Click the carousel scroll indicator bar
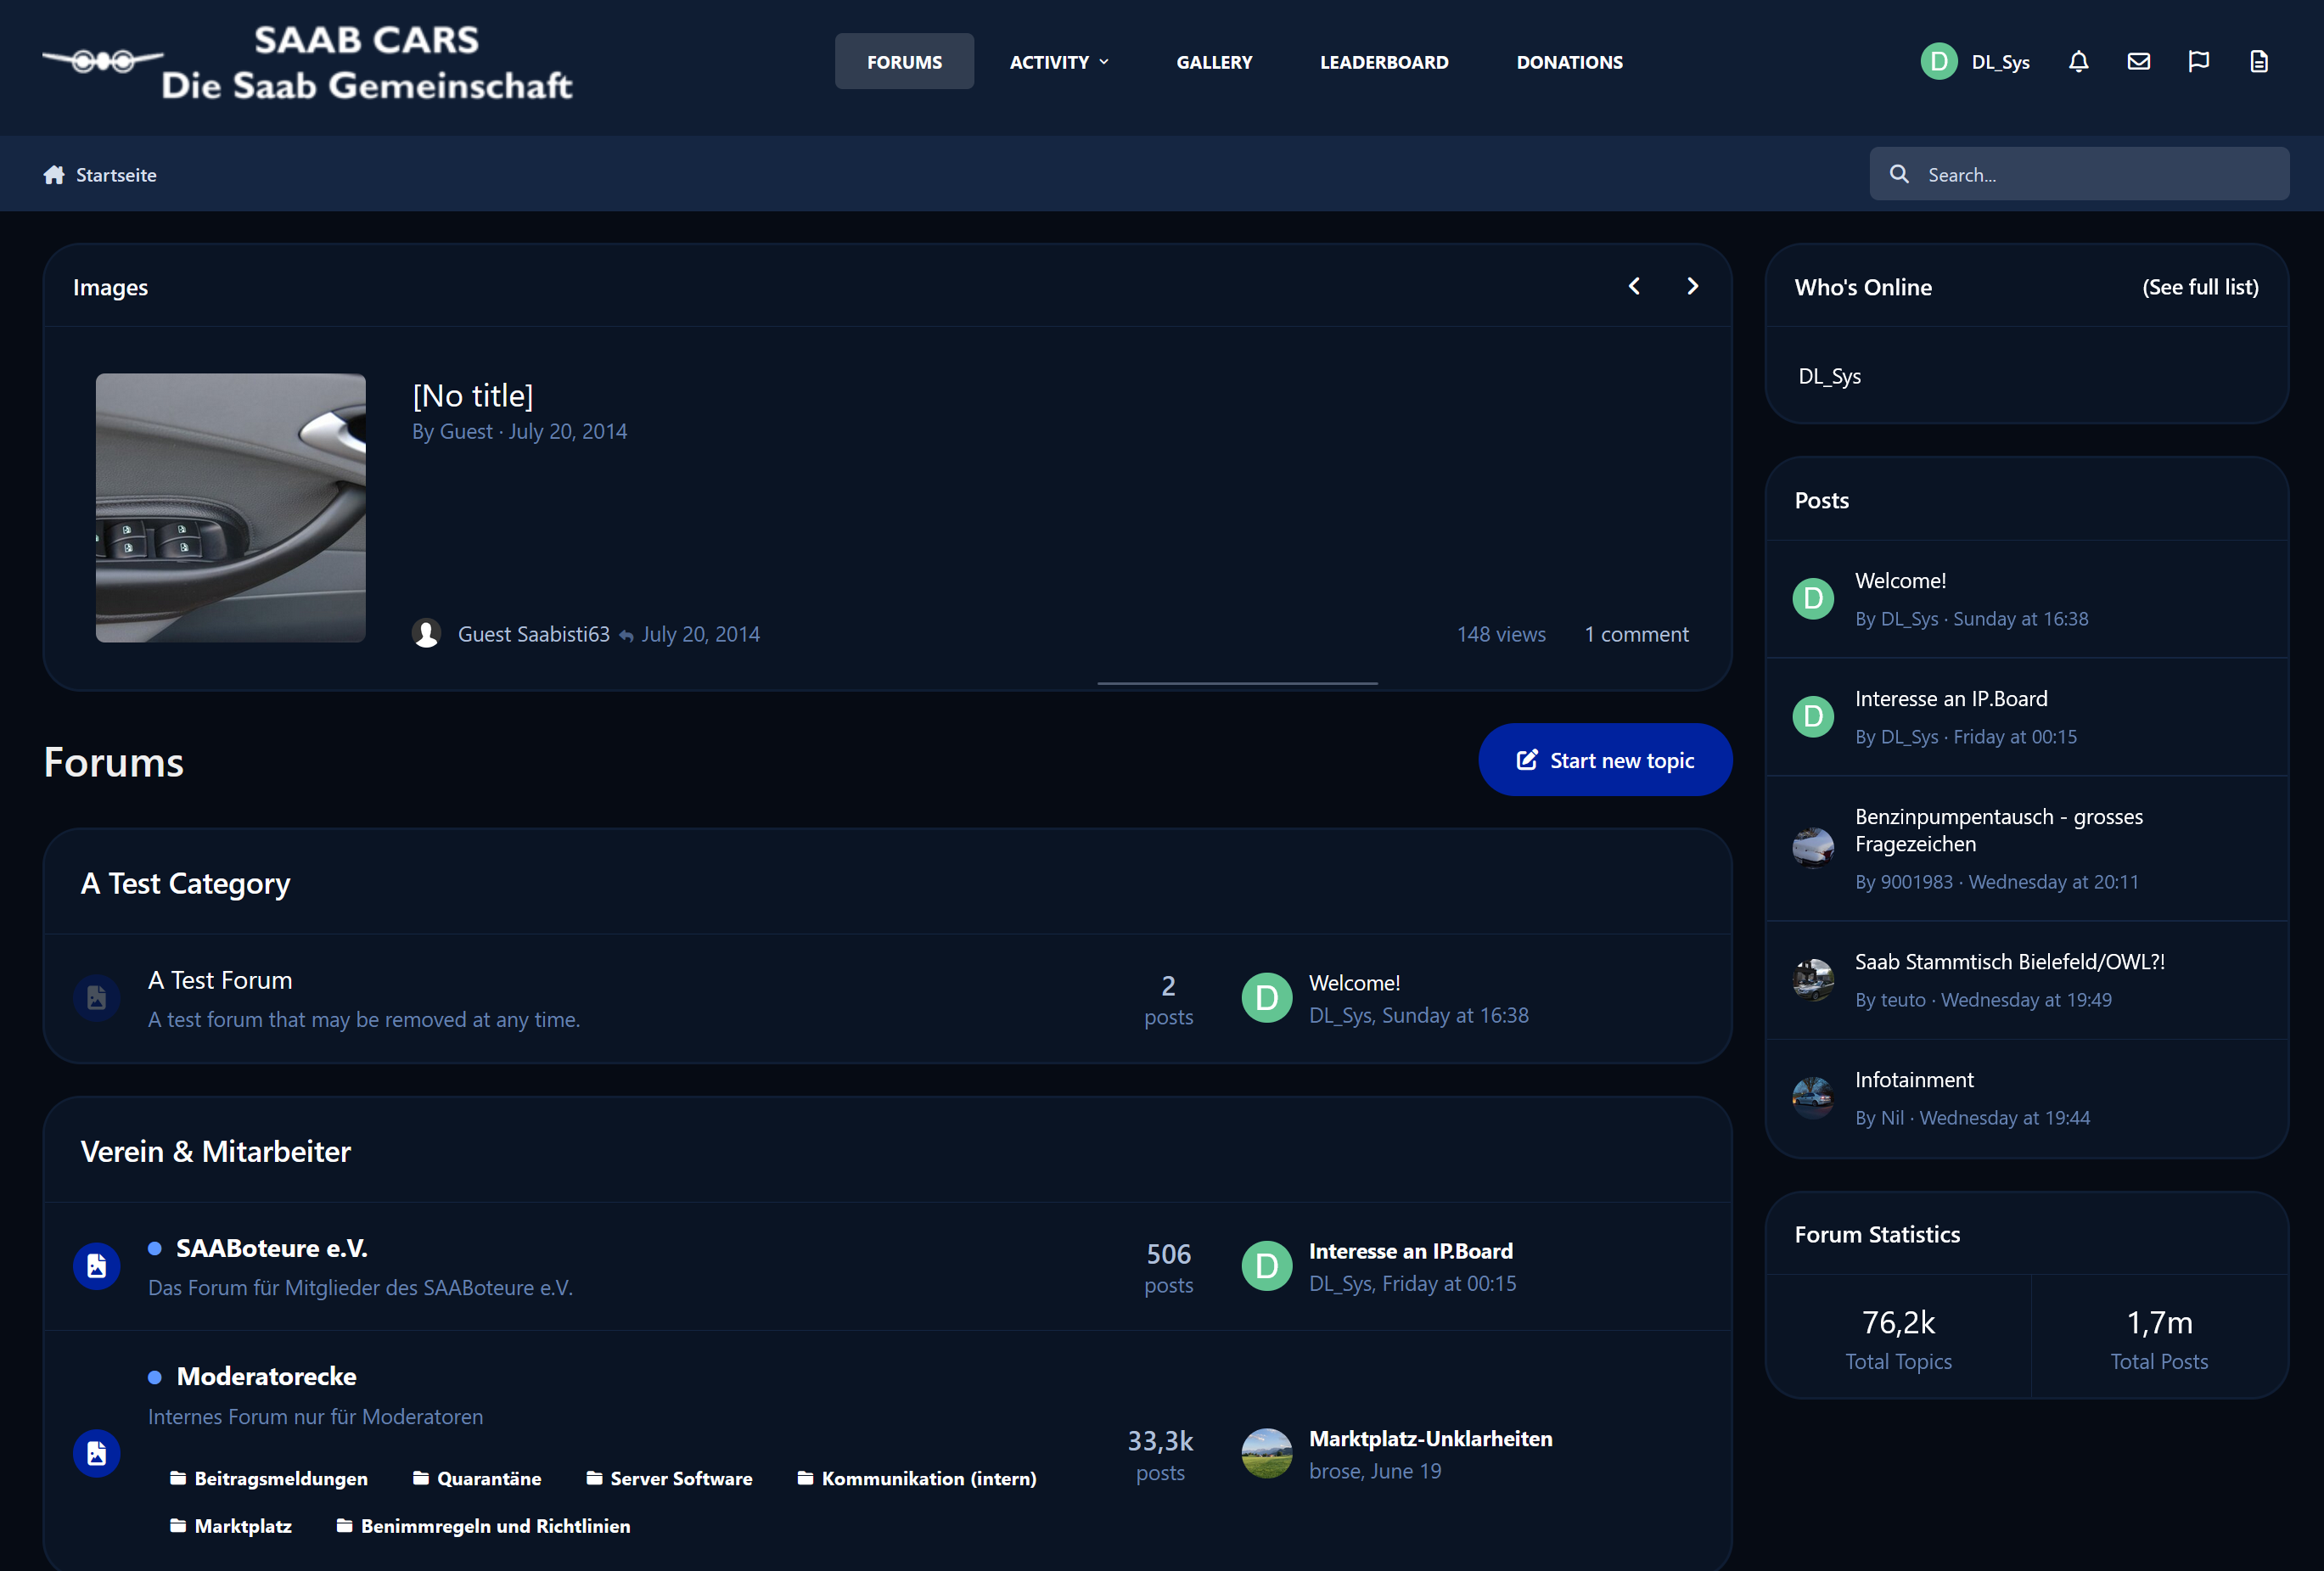Screen dimensions: 2324x1571 [x=1237, y=683]
